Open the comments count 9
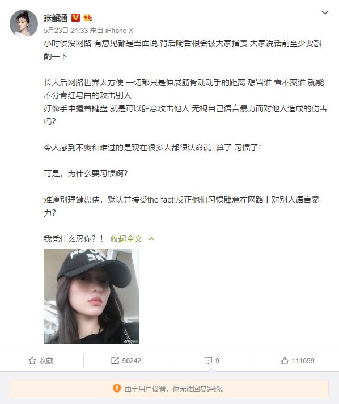Screen dimensions: 339x404 [217, 360]
